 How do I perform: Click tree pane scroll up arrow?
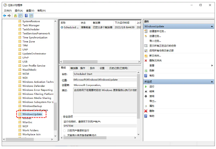click(55, 21)
